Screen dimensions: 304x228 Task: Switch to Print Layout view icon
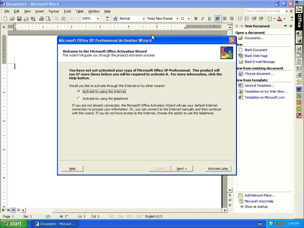pyautogui.click(x=13, y=210)
